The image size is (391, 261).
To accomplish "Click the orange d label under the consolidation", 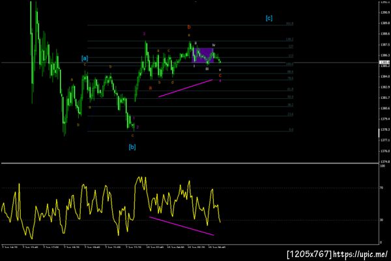I will click(x=172, y=82).
